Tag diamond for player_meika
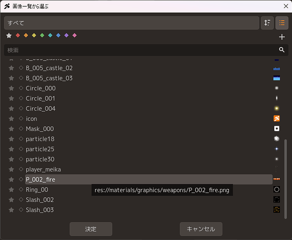The height and width of the screenshot is (240, 292). [x=21, y=169]
